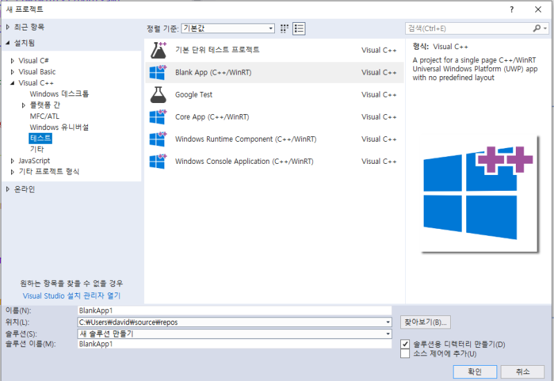The image size is (554, 381).
Task: Collapse the Visual C++ node
Action: click(12, 83)
